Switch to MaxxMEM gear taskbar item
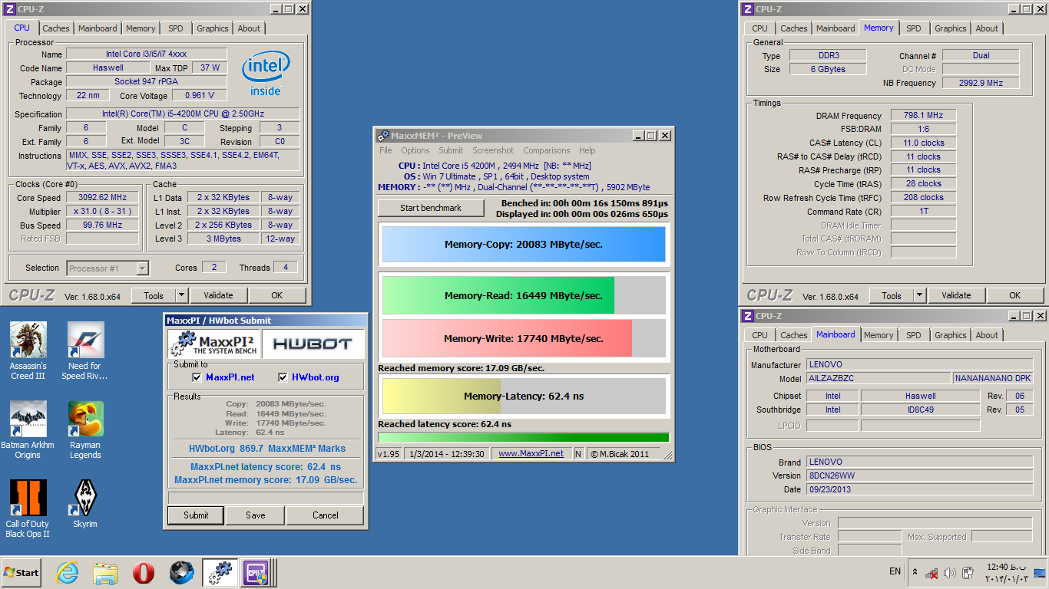The height and width of the screenshot is (589, 1049). pyautogui.click(x=220, y=572)
